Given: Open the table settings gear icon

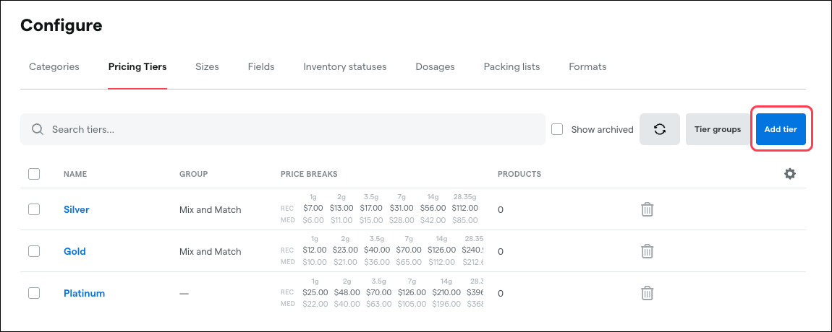Looking at the screenshot, I should tap(790, 174).
